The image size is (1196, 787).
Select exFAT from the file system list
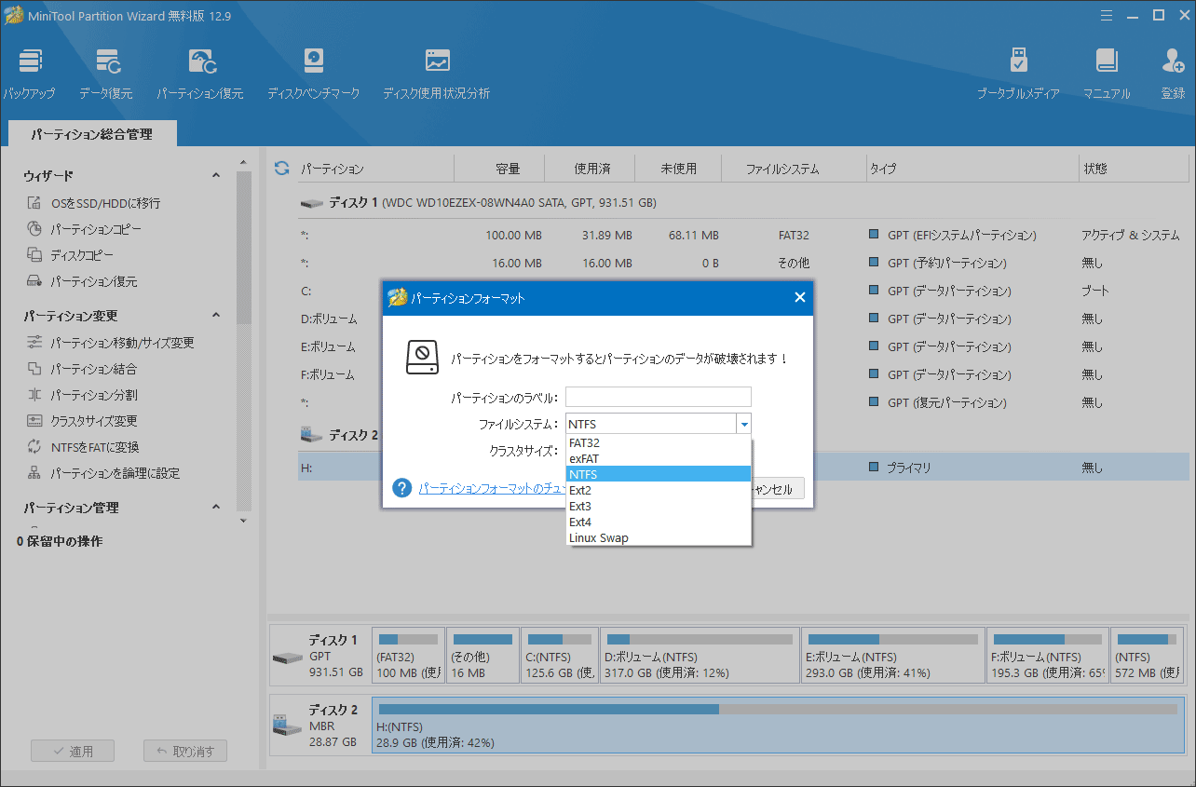tap(659, 458)
